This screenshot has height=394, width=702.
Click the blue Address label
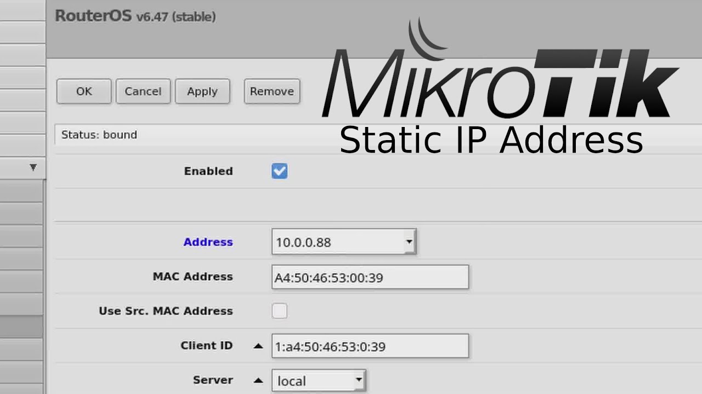pyautogui.click(x=208, y=242)
